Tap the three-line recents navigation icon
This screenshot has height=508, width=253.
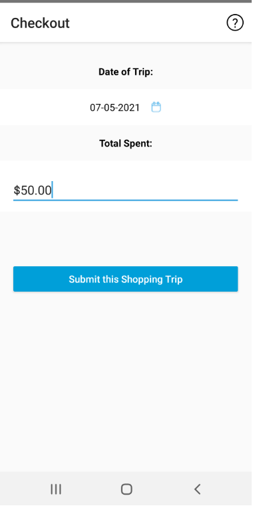pos(56,489)
